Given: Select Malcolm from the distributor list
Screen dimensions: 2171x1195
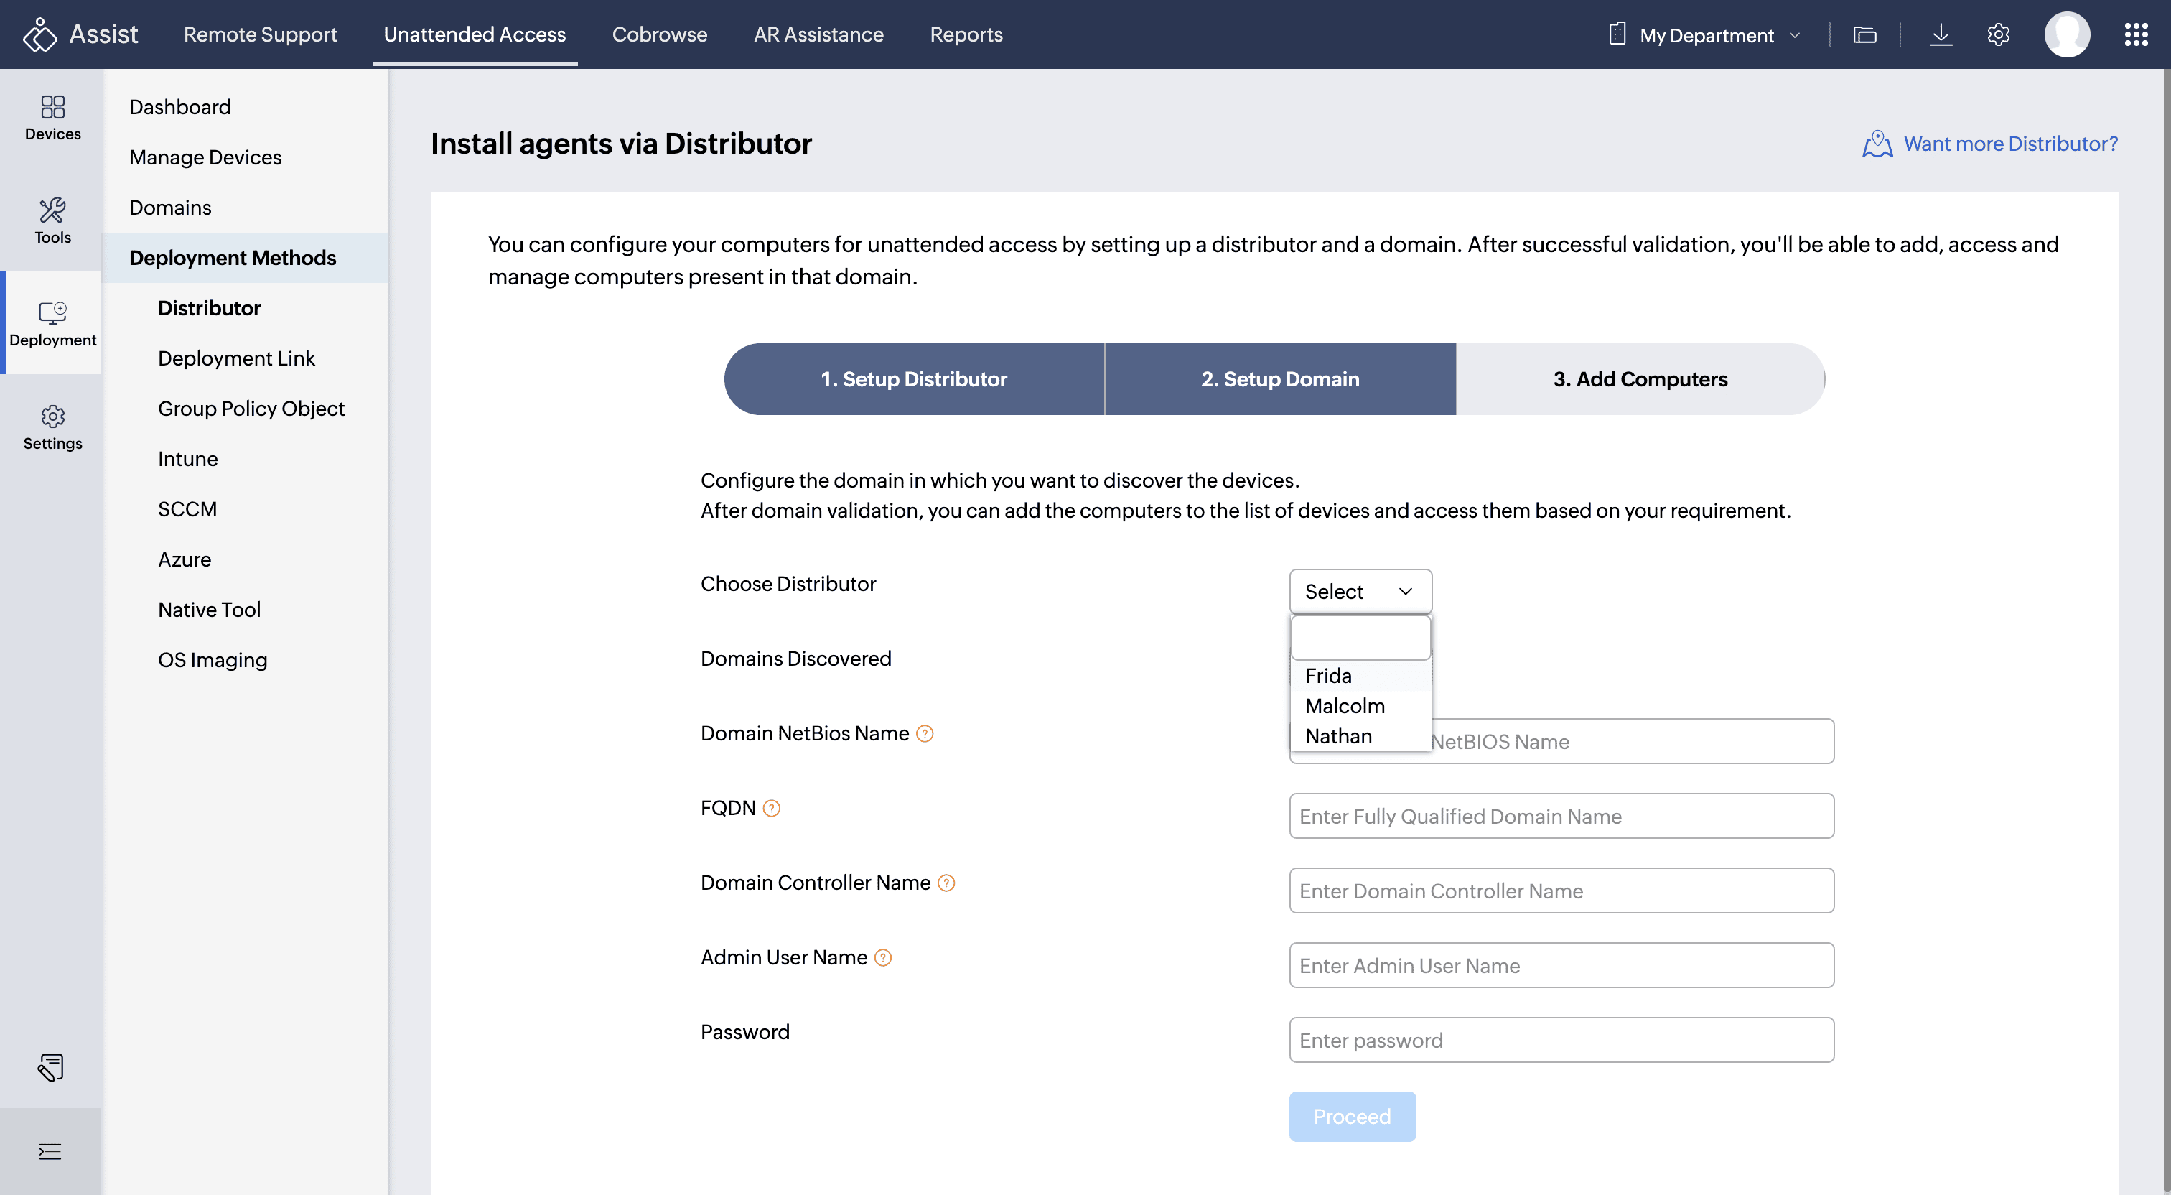Looking at the screenshot, I should [1344, 706].
